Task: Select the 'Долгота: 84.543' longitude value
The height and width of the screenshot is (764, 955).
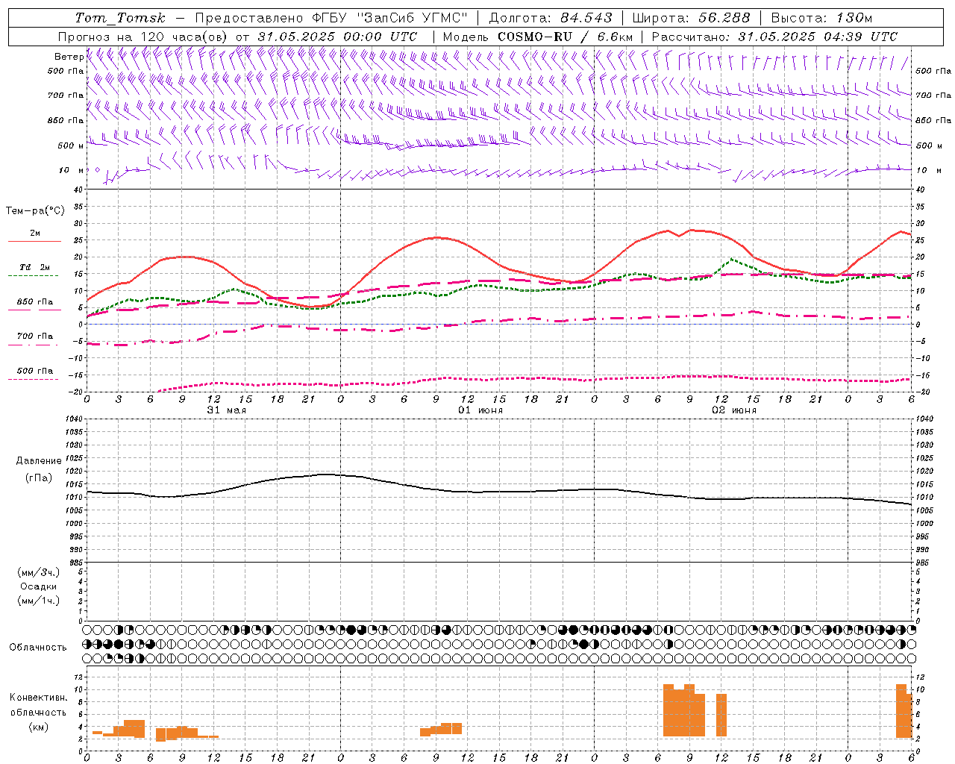Action: [551, 18]
